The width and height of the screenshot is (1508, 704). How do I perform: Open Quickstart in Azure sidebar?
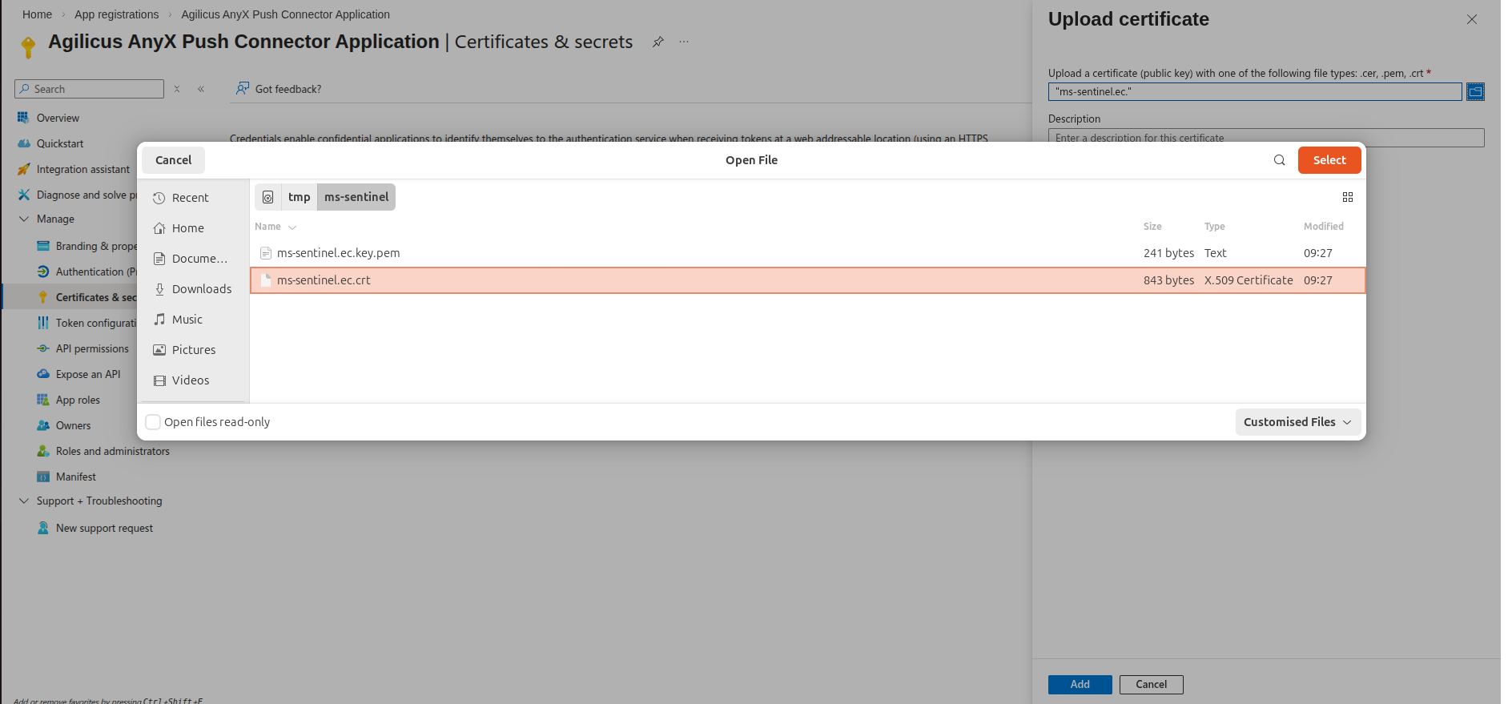[60, 143]
